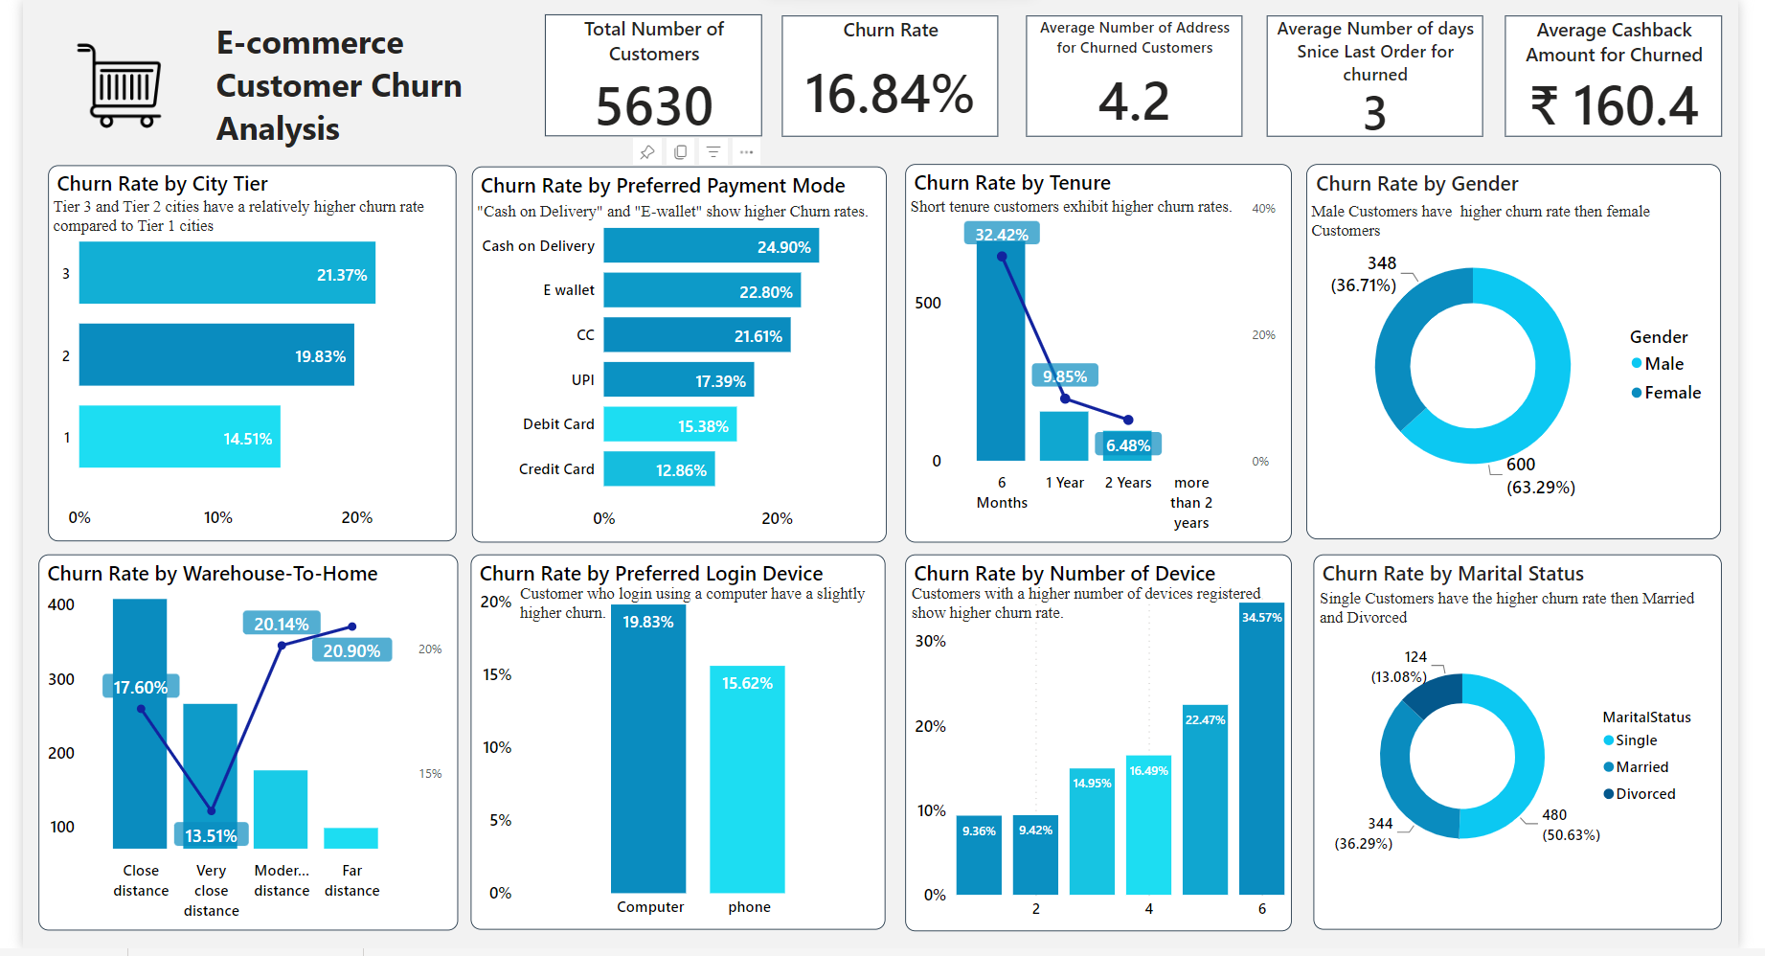Image resolution: width=1765 pixels, height=956 pixels.
Task: Click Total Number of Customers card
Action: tap(653, 76)
